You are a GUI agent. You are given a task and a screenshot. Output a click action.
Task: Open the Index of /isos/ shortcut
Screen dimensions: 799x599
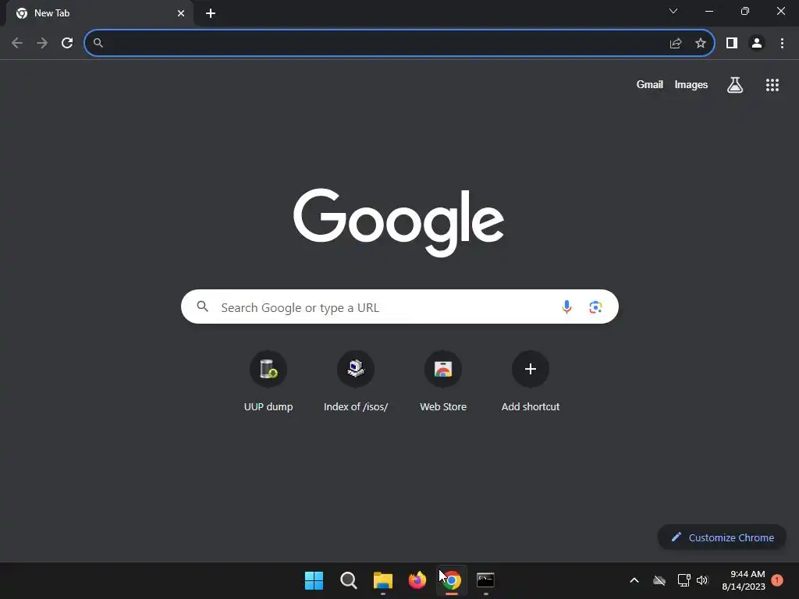tap(356, 381)
